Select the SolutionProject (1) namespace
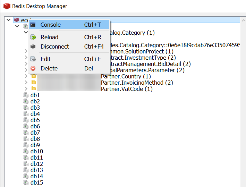246x187 pixels. (x=142, y=51)
